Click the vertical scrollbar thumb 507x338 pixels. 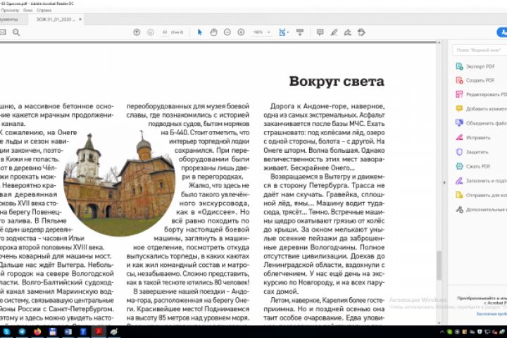tap(439, 265)
